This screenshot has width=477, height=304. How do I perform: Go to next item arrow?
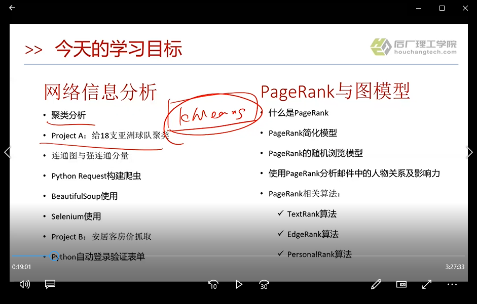pyautogui.click(x=469, y=152)
